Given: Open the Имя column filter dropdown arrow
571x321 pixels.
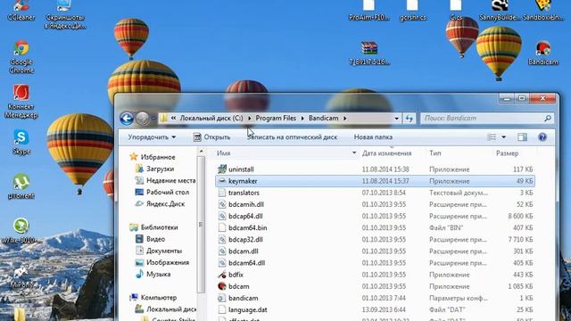Looking at the screenshot, I should click(354, 153).
